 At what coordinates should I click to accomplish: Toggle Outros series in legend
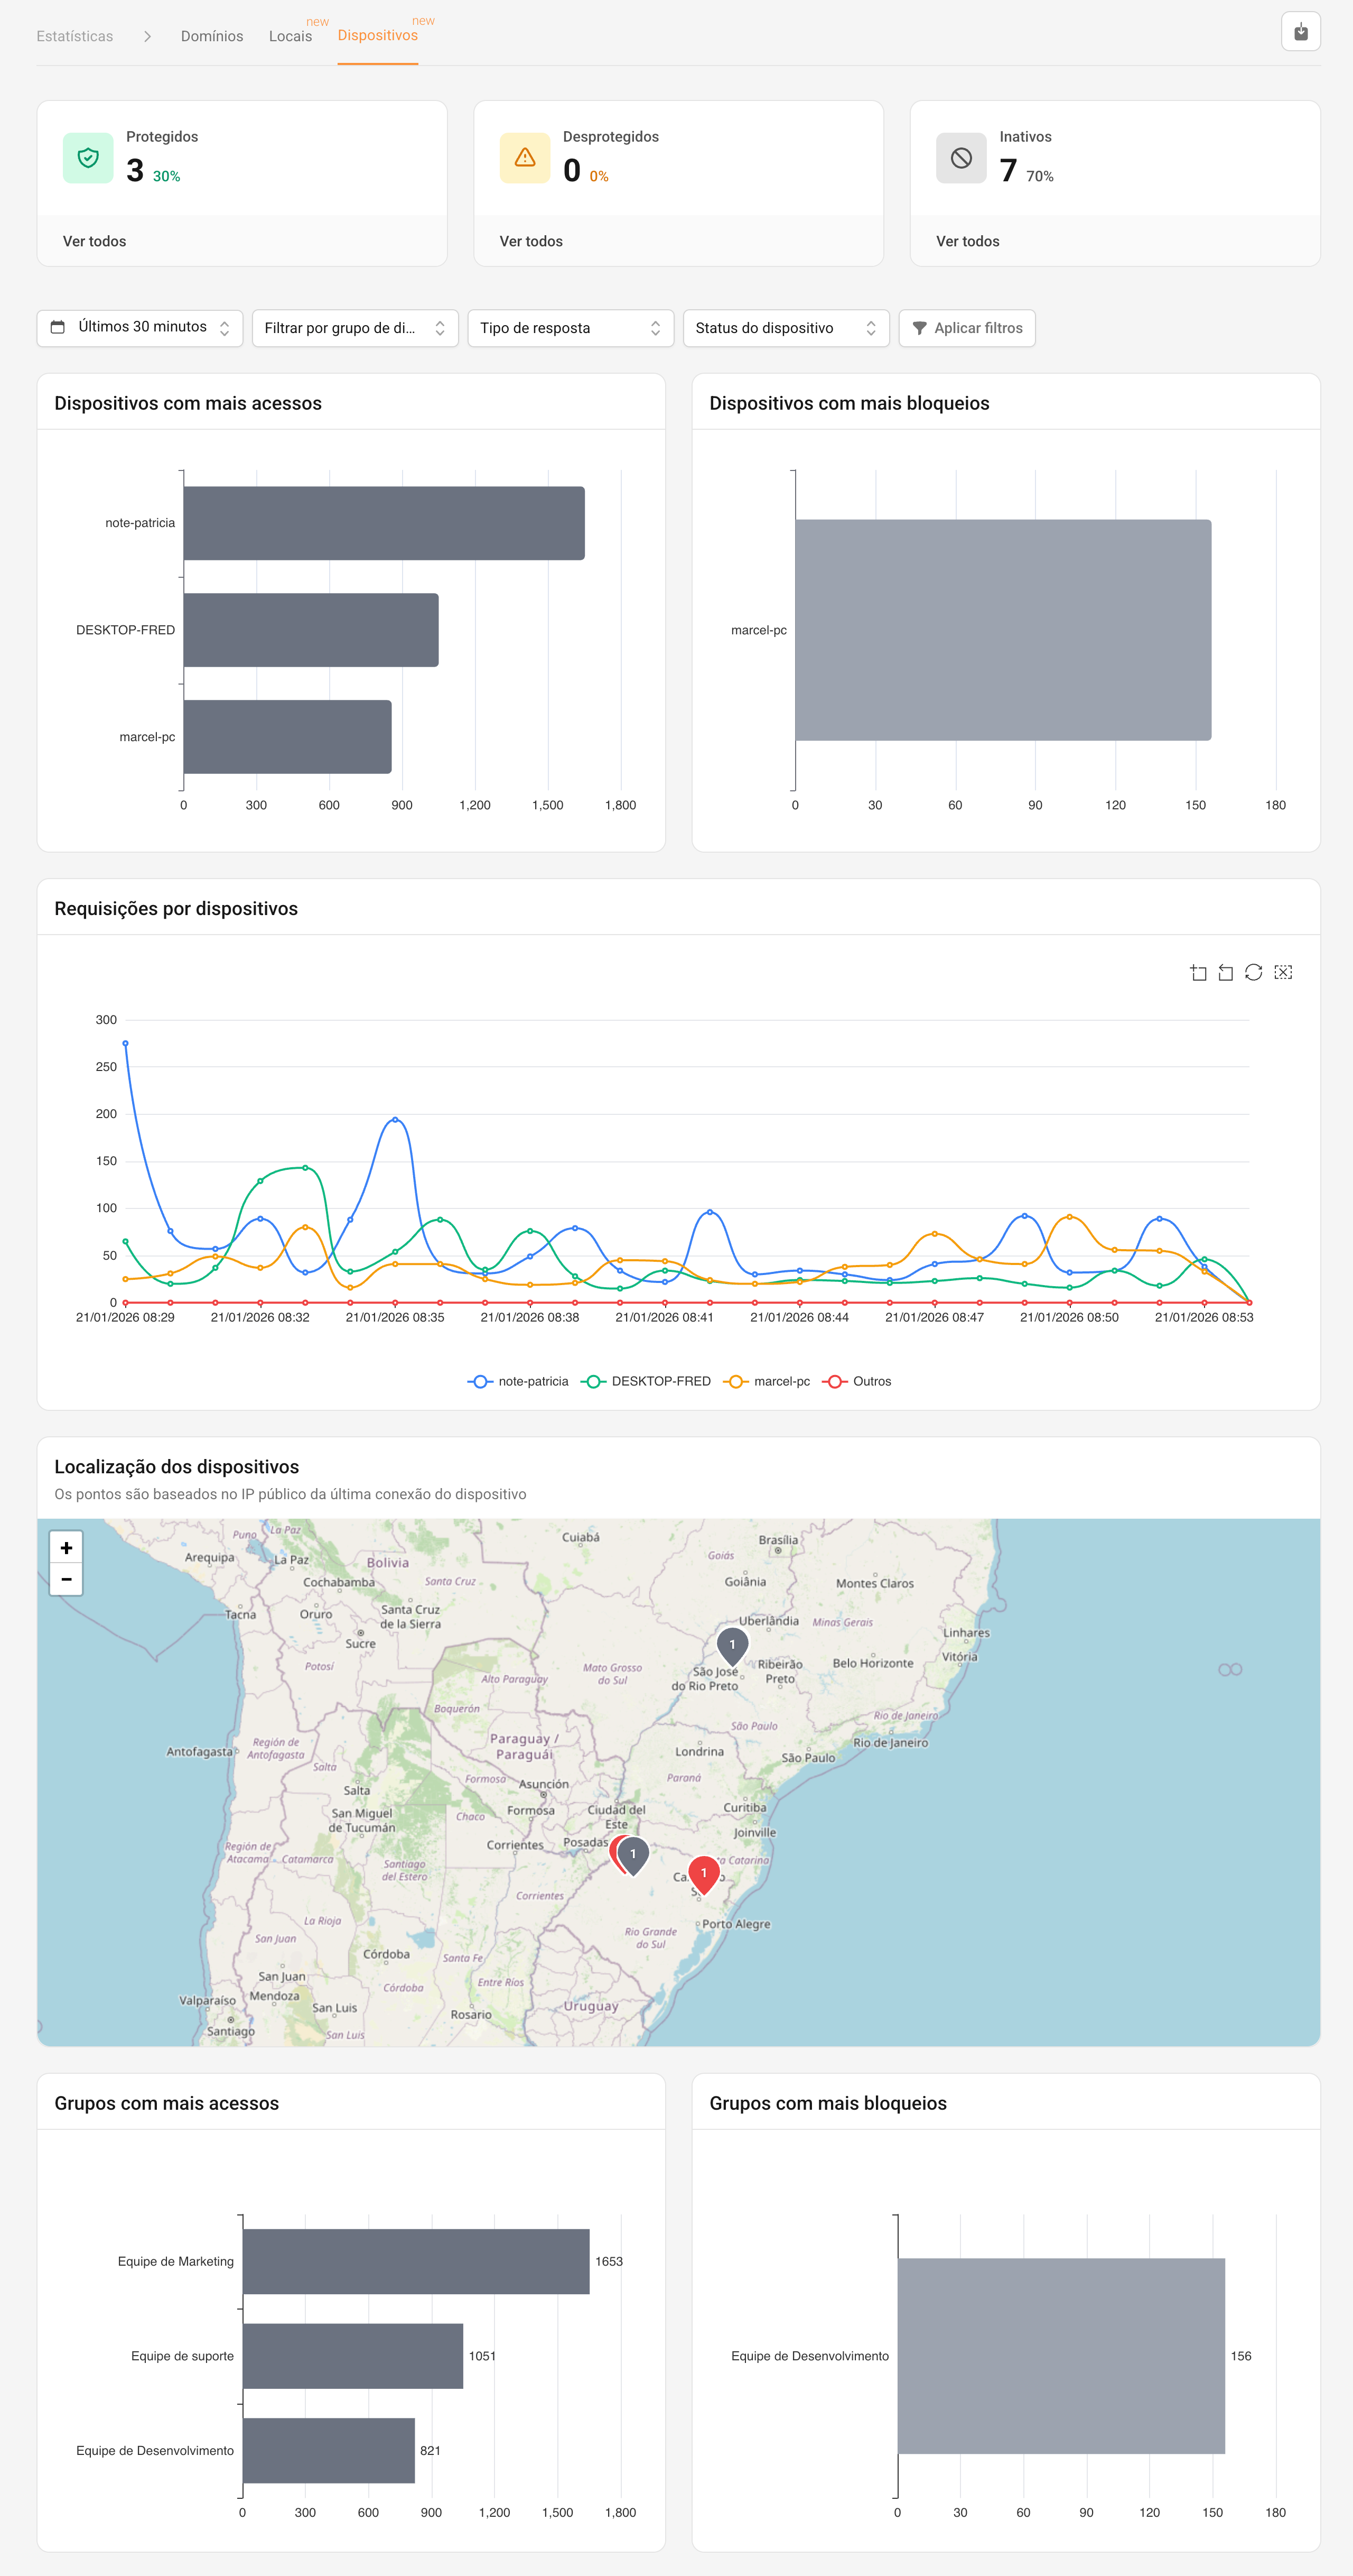[x=856, y=1381]
